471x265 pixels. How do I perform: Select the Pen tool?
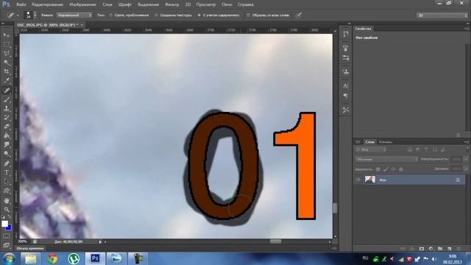pyautogui.click(x=7, y=163)
